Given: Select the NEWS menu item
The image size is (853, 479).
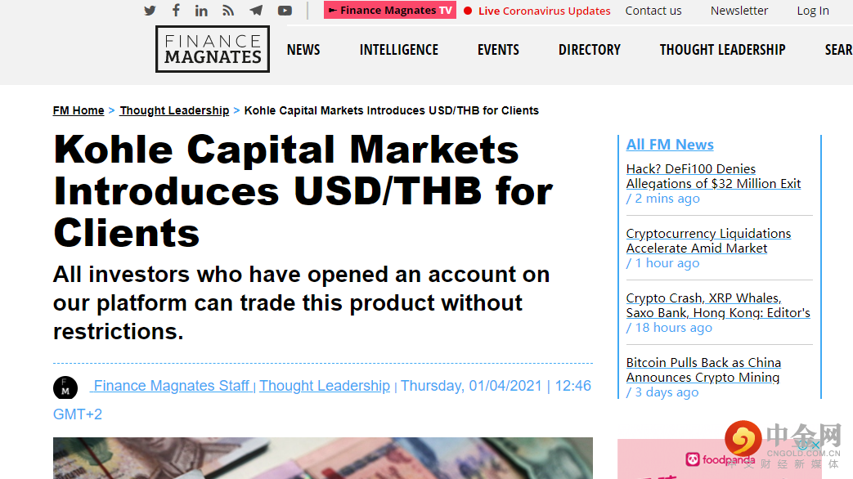Looking at the screenshot, I should 303,50.
